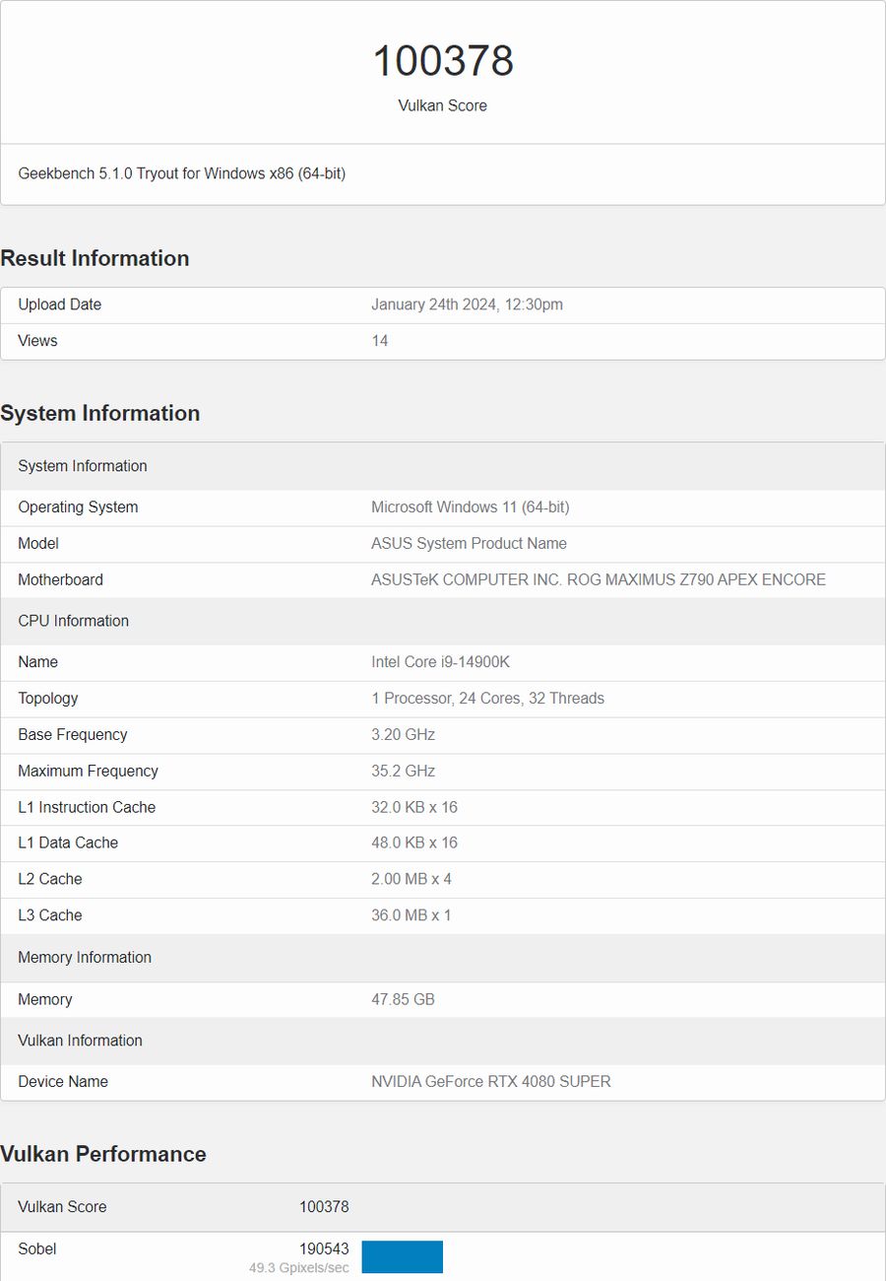Click the Base Frequency value 3.20 GHz

[404, 734]
